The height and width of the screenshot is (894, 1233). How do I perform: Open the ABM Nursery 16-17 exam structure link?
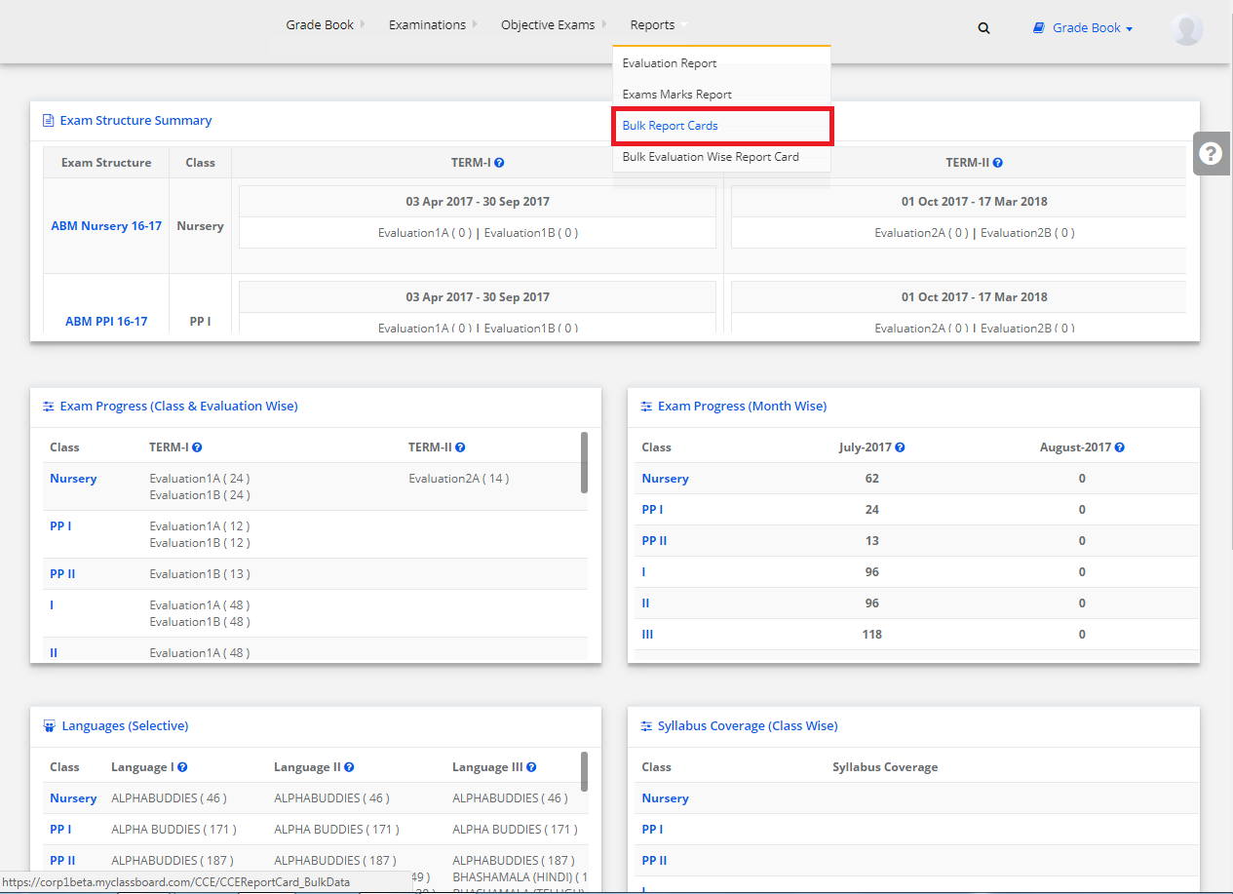pos(106,226)
